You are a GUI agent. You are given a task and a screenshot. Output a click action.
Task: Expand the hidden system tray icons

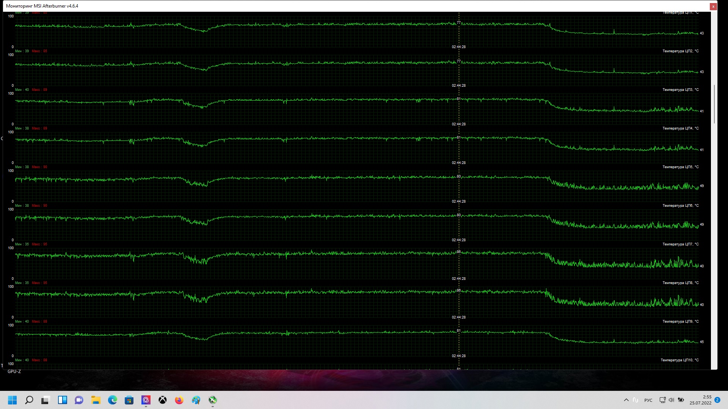626,400
